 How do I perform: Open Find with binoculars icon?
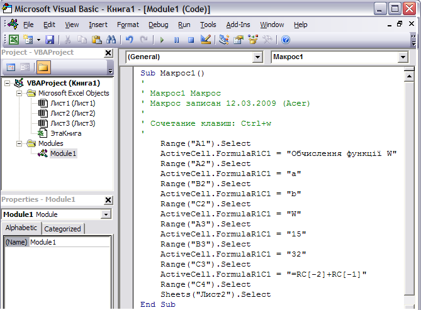[x=111, y=40]
